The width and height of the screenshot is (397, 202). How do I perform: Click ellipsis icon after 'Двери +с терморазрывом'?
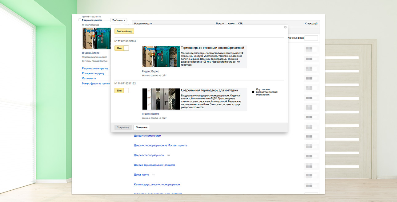168,155
